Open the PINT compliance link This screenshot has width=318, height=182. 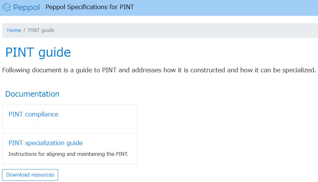(33, 114)
